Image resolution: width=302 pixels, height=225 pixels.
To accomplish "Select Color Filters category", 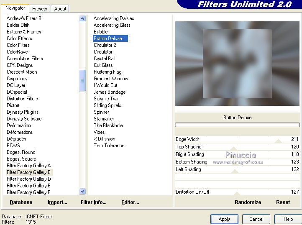I will 18,45.
